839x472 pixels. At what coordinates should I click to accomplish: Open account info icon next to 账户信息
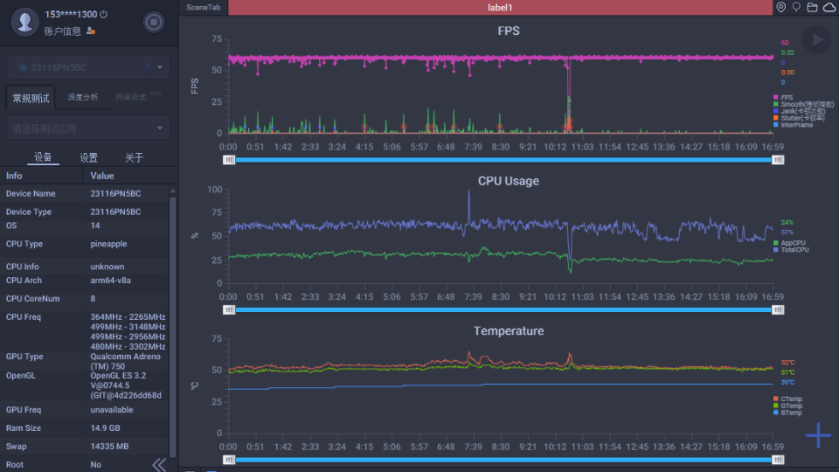pos(90,31)
